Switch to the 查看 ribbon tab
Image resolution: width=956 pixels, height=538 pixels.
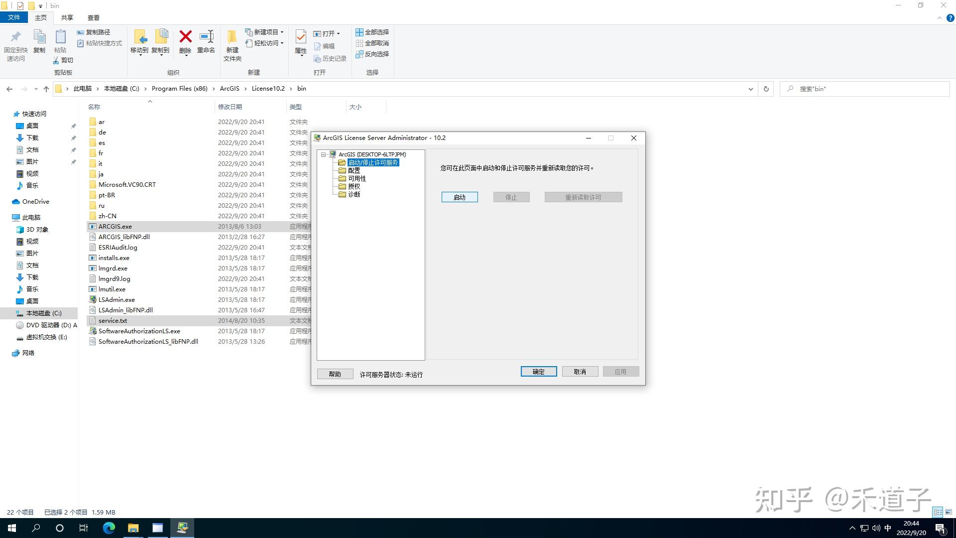[93, 17]
